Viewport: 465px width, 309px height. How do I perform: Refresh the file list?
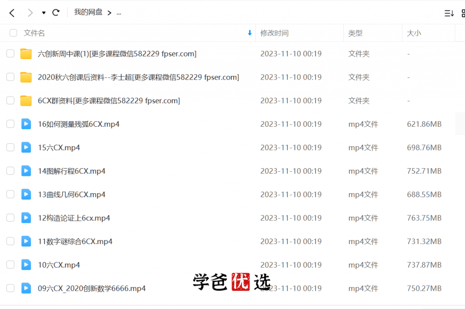click(x=56, y=12)
